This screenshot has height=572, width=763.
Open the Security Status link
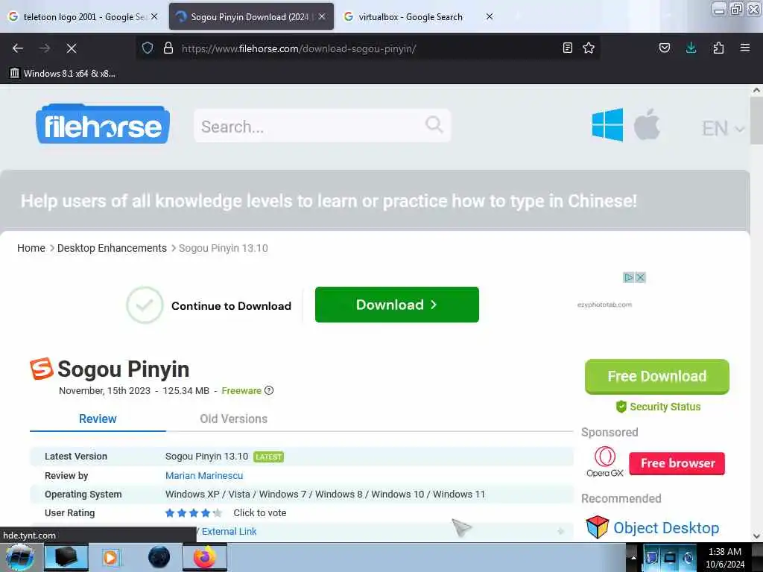[x=659, y=407]
